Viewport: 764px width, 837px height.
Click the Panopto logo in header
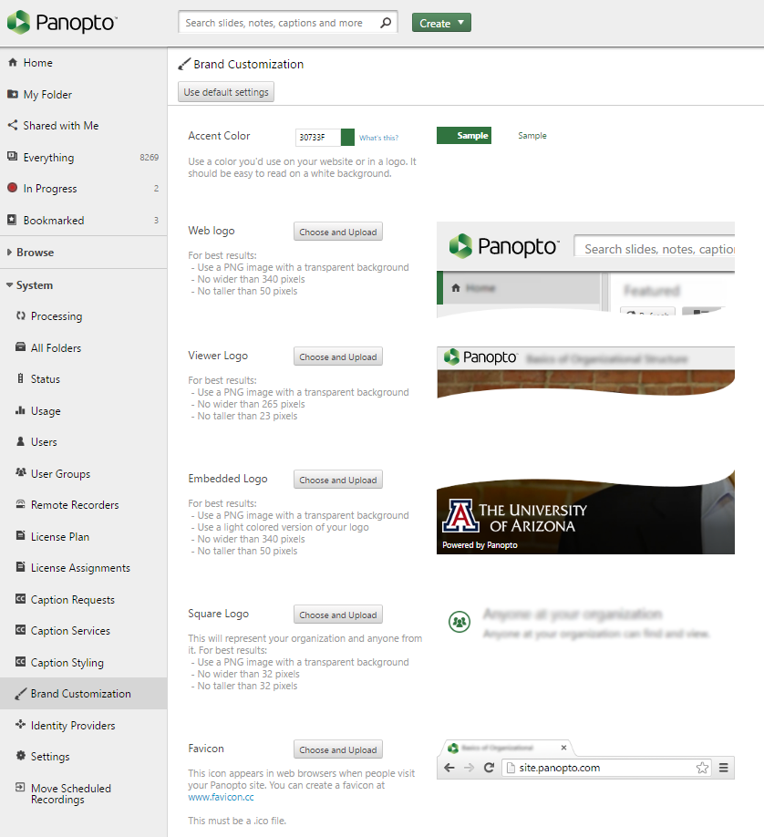pos(62,23)
